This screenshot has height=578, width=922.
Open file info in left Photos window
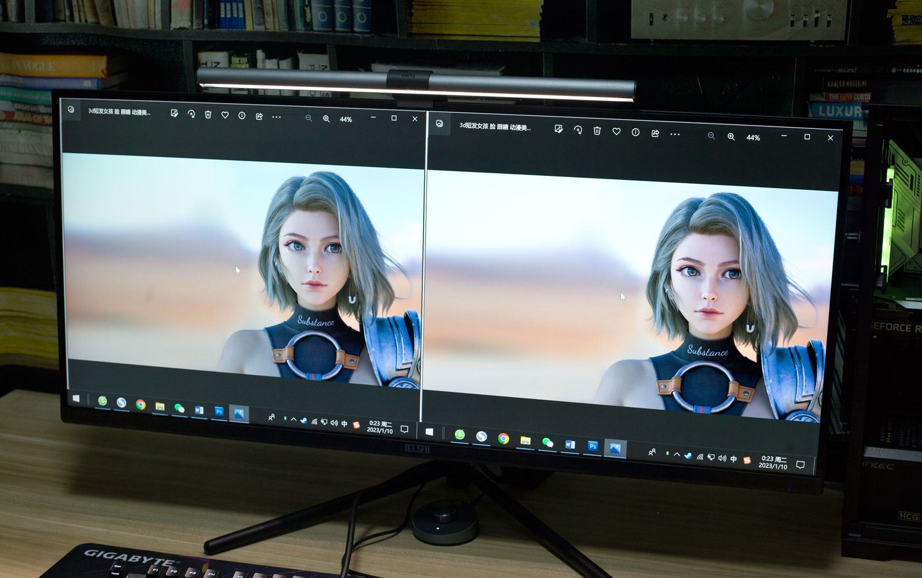tap(242, 116)
